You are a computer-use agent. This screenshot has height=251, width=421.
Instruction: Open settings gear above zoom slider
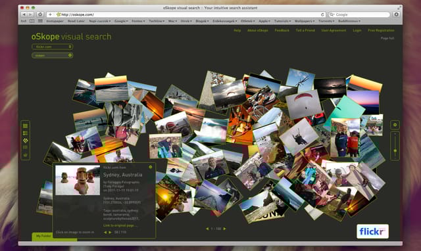click(395, 125)
